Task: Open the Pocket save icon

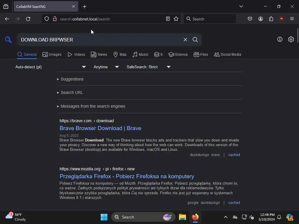Action: 250,19
